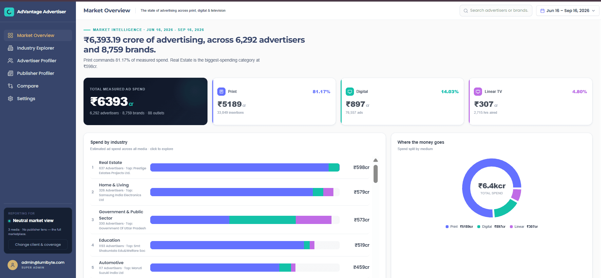
Task: Open the admin@lumibyte.com account profile
Action: click(x=38, y=265)
